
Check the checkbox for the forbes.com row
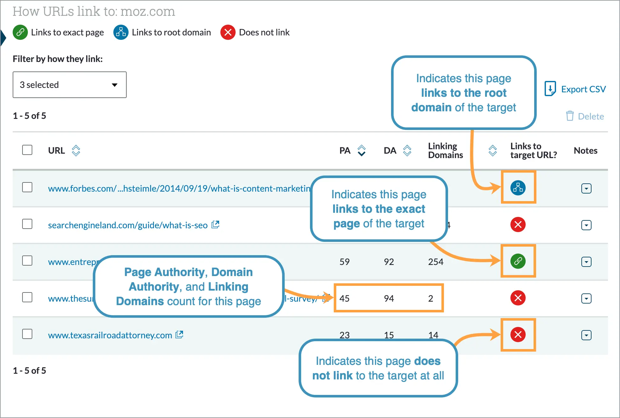coord(27,187)
